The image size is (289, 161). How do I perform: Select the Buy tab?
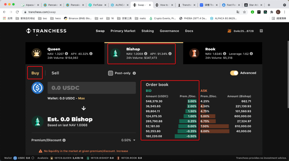tap(35, 73)
